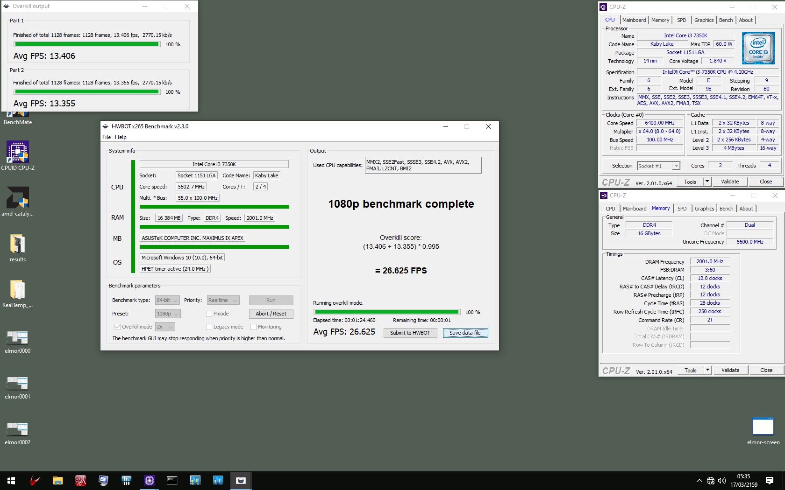This screenshot has width=785, height=490.
Task: Open the Benchmark type 64-bit dropdown
Action: (167, 300)
